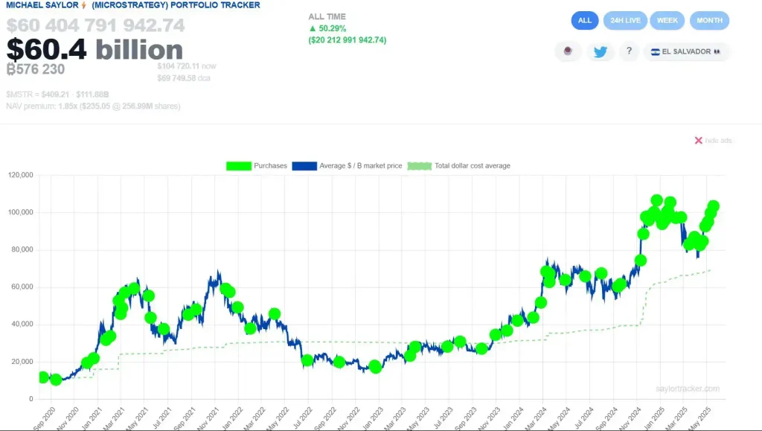
Task: Open the Twitter bird icon link
Action: coord(601,51)
